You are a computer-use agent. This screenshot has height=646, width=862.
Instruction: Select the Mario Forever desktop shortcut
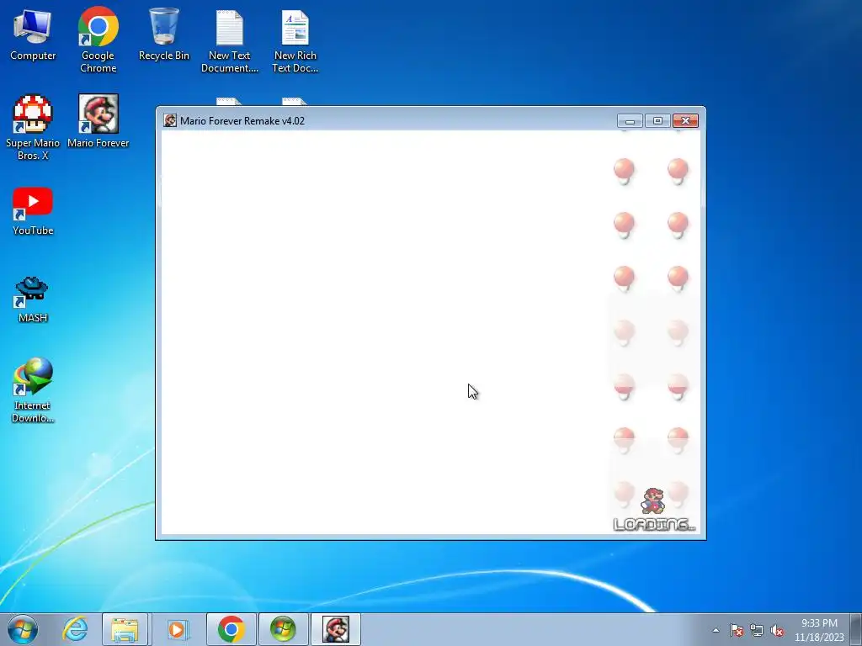(x=98, y=121)
